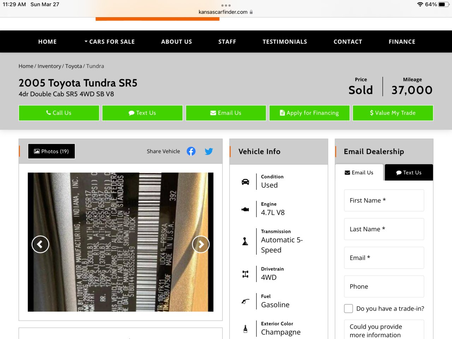Click the Transmission gear-shift icon
The image size is (452, 339).
pyautogui.click(x=245, y=242)
